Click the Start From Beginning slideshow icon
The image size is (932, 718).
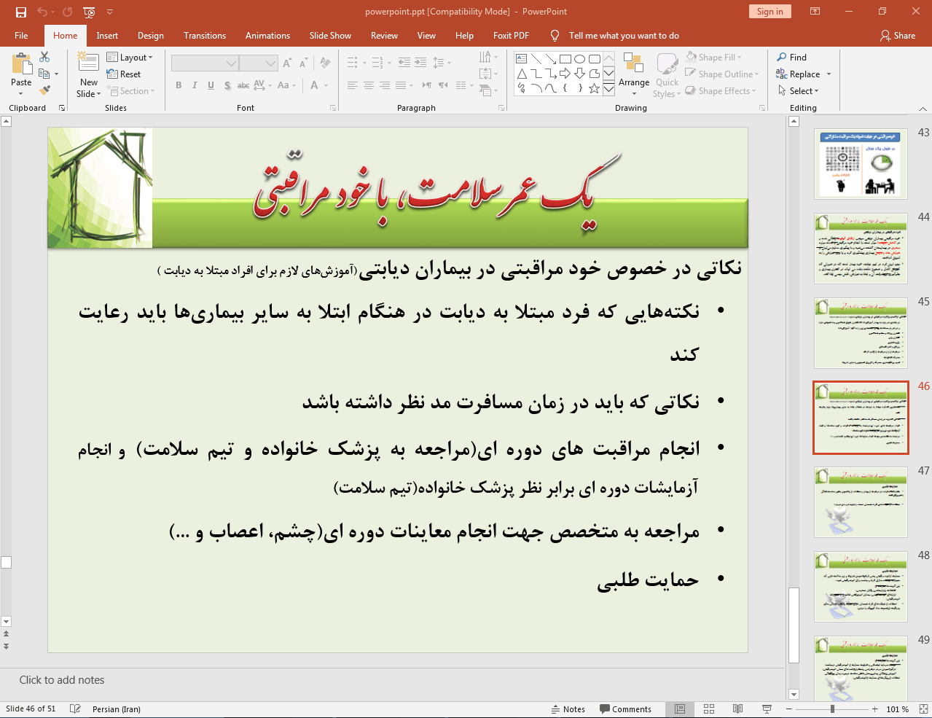(89, 12)
